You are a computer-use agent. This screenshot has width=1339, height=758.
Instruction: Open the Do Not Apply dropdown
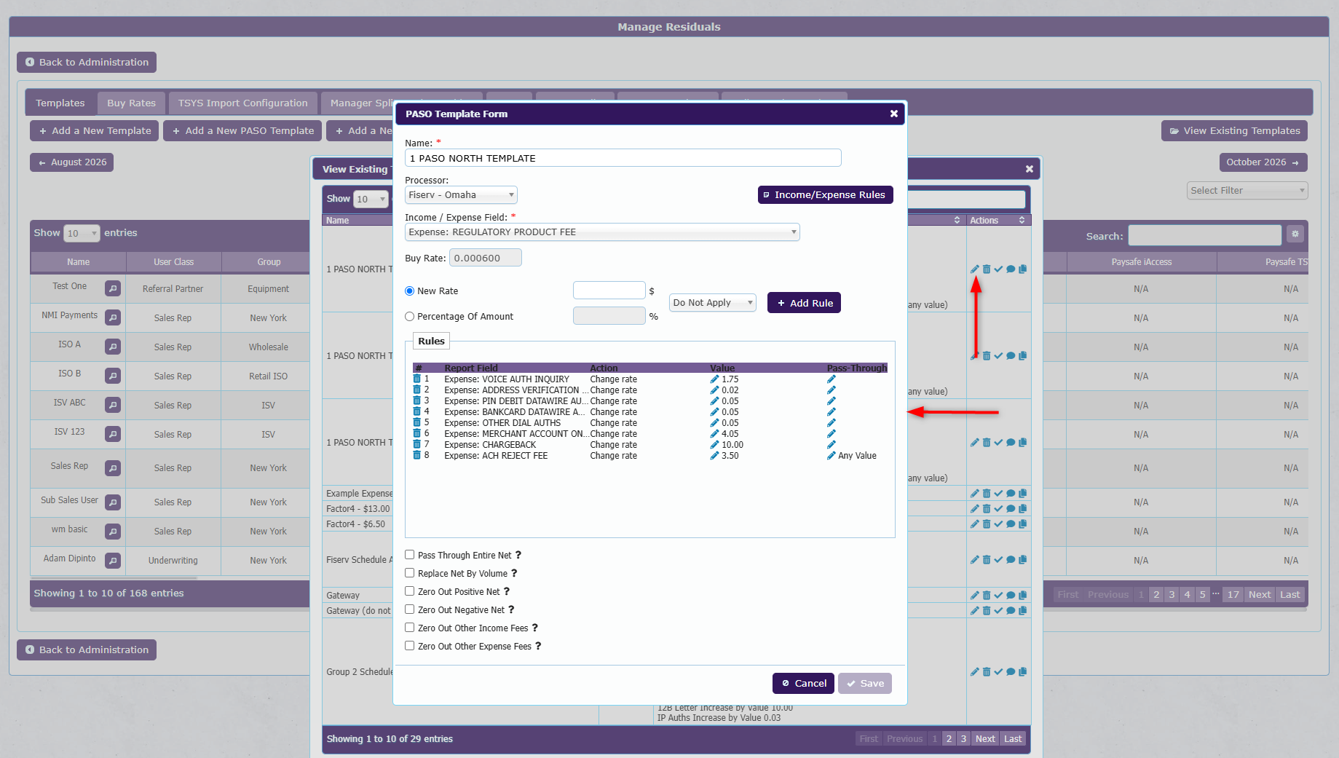pyautogui.click(x=712, y=302)
